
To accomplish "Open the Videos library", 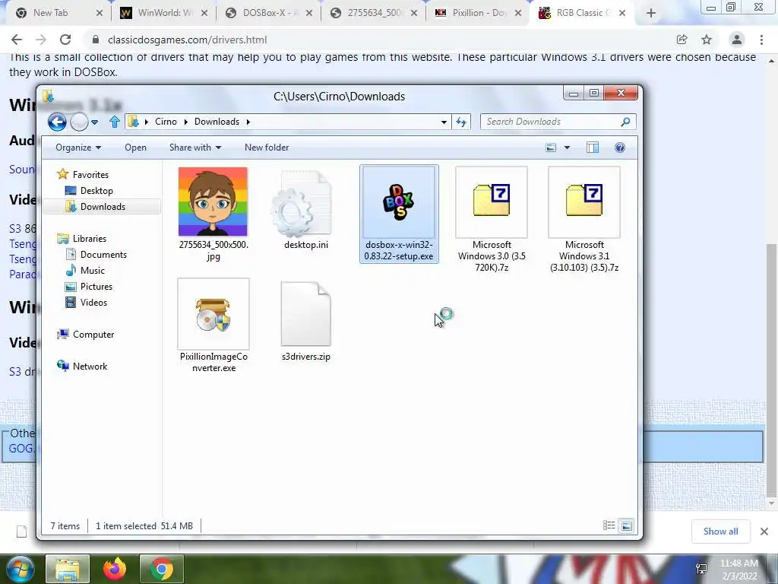I will (x=93, y=303).
